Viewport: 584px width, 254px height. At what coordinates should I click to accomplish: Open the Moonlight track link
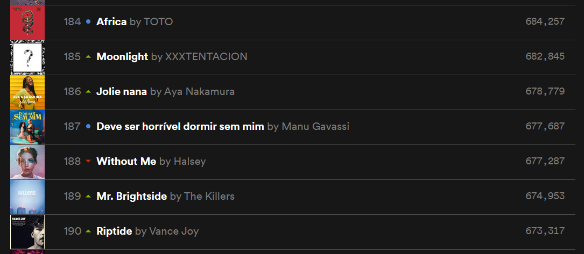coord(122,56)
